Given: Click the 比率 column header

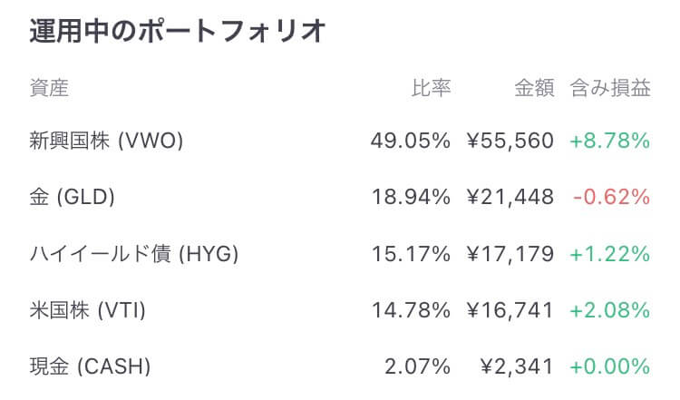Looking at the screenshot, I should pyautogui.click(x=431, y=88).
